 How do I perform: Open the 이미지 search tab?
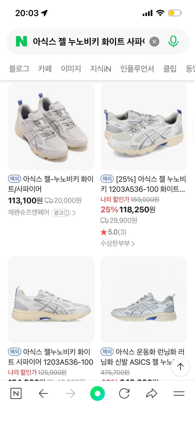[71, 69]
